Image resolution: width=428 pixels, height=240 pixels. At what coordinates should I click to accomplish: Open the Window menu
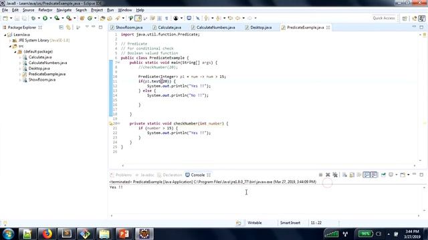125,10
